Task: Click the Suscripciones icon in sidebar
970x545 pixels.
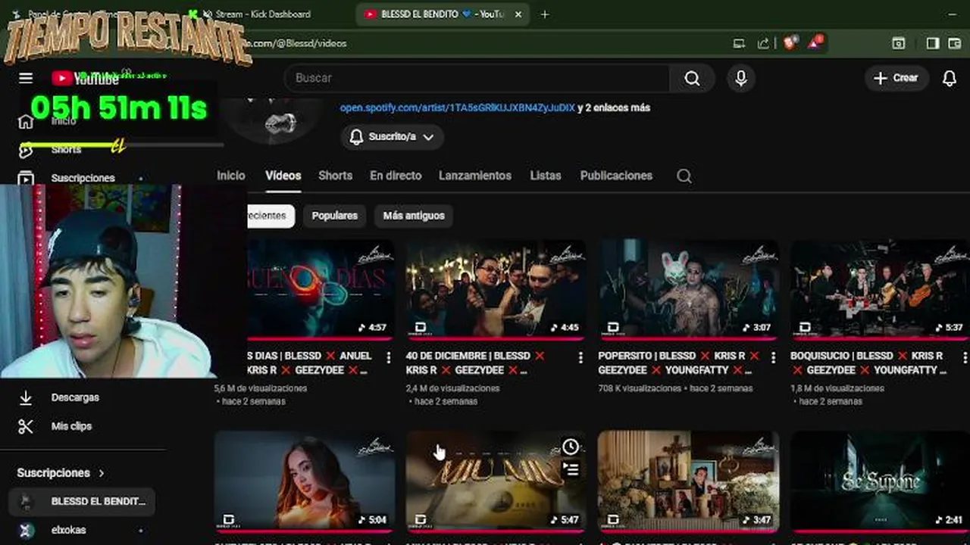Action: click(26, 178)
